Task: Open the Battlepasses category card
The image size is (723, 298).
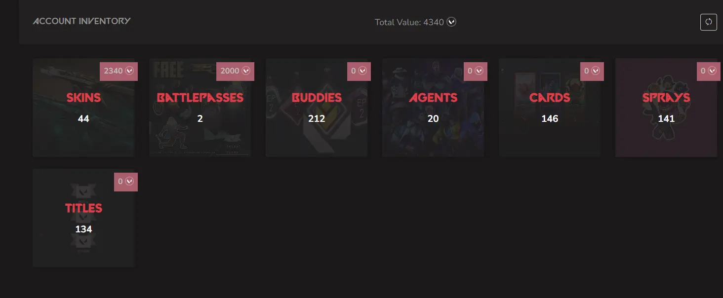Action: [x=200, y=108]
